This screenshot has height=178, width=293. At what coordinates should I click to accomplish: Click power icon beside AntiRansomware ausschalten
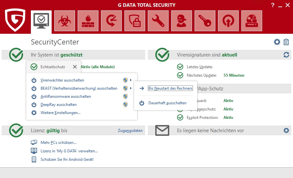34,96
